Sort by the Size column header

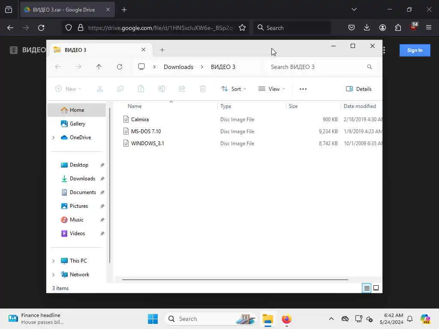(x=293, y=106)
